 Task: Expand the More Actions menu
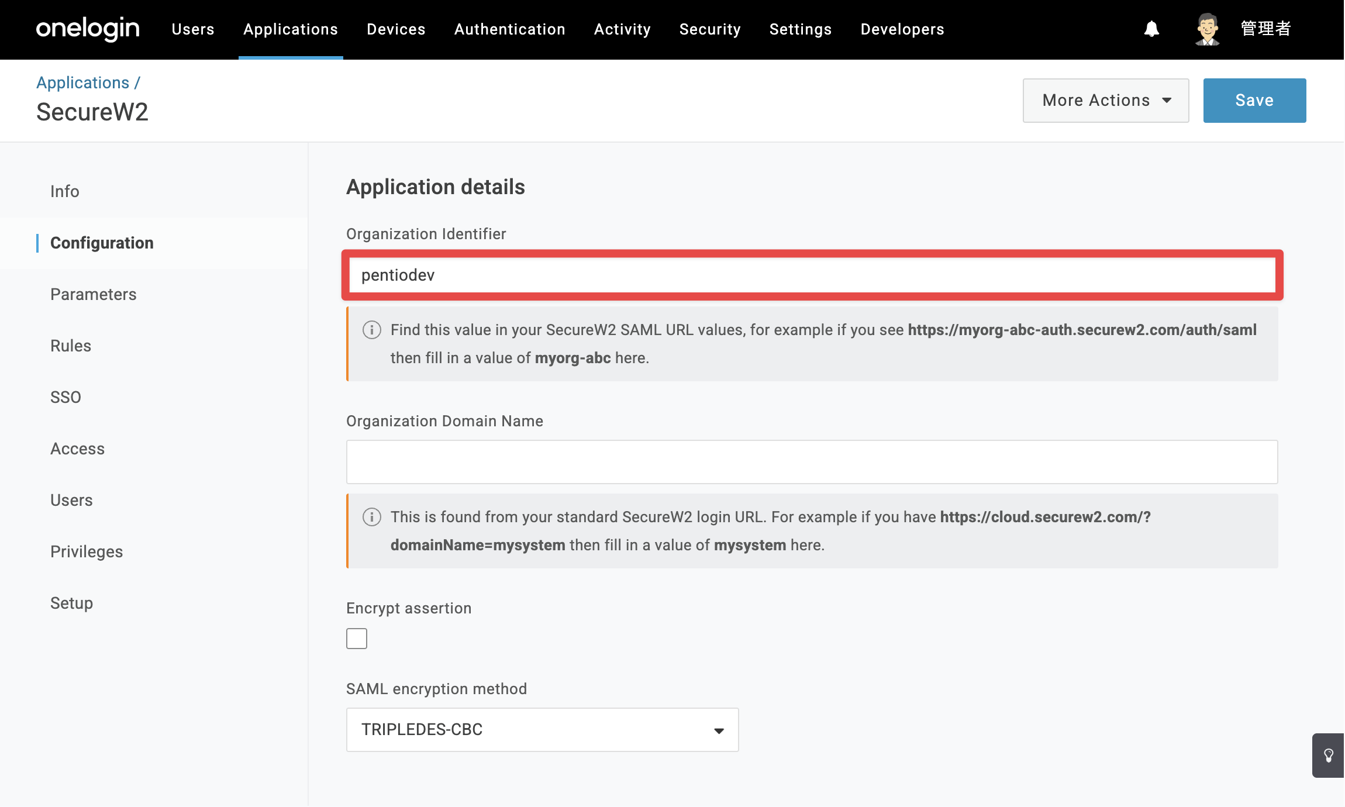1106,101
